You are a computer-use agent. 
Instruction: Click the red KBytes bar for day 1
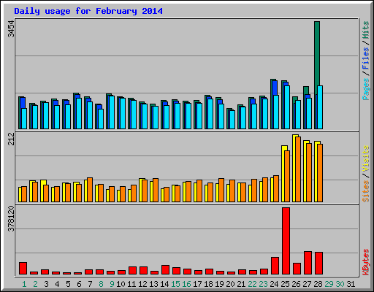(x=23, y=269)
